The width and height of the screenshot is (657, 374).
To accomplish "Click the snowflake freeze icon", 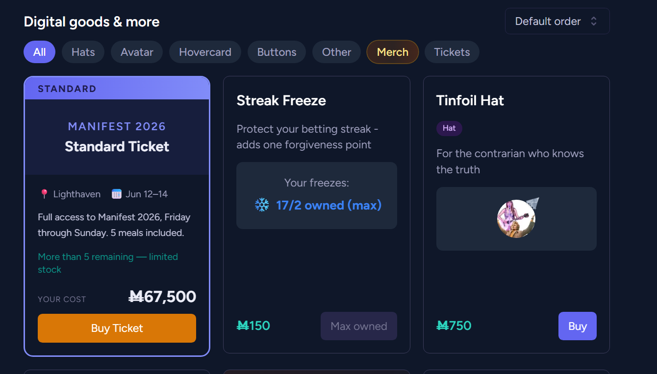I will pos(262,205).
